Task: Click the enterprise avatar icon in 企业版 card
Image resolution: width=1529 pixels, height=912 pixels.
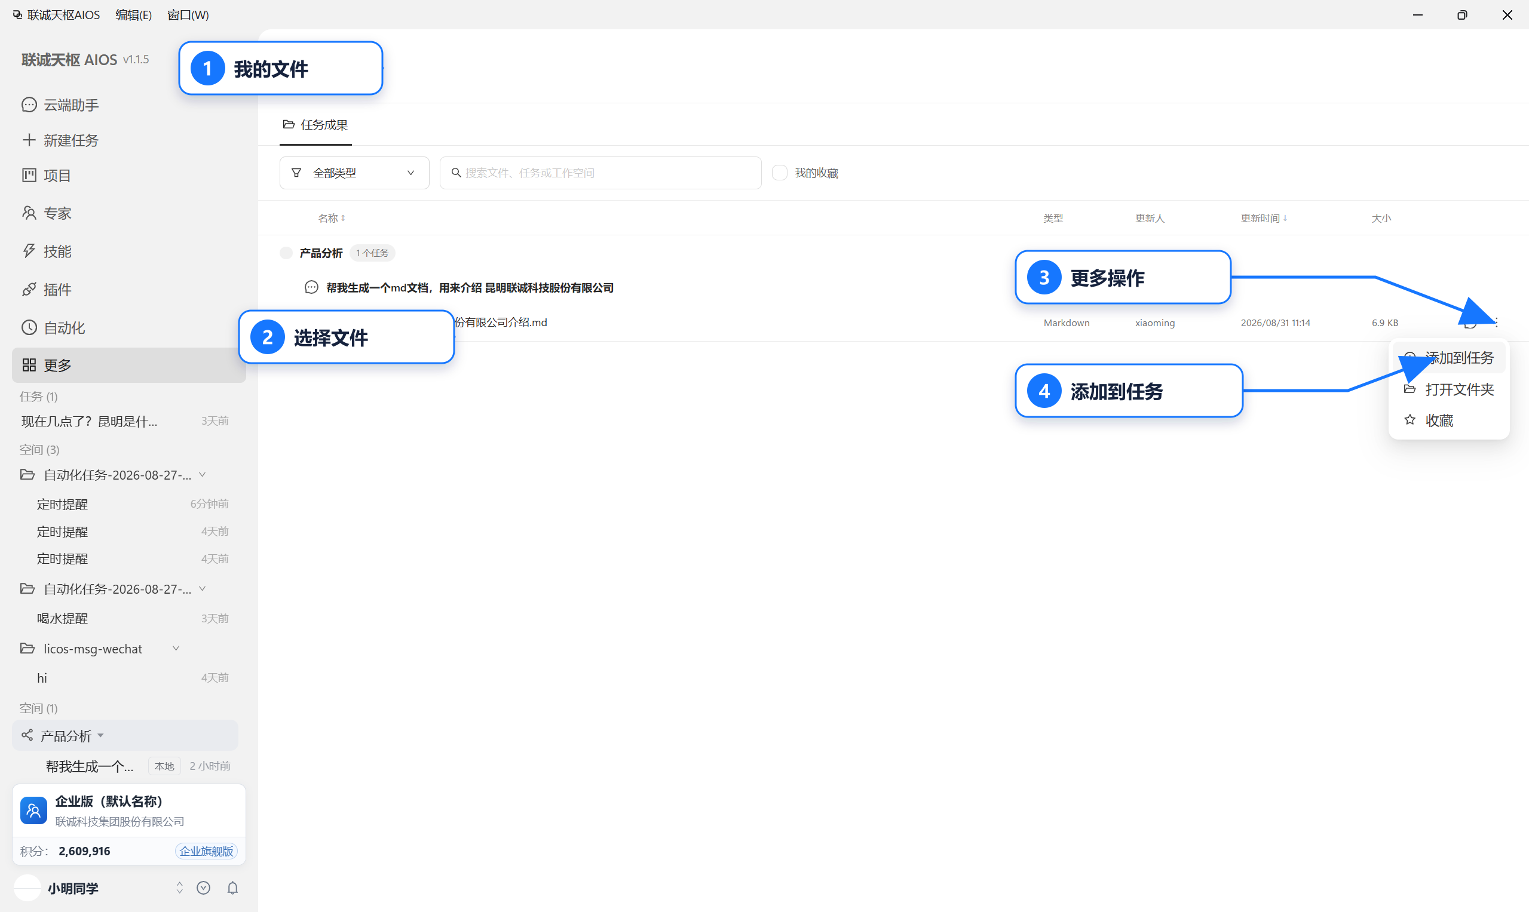Action: point(33,810)
